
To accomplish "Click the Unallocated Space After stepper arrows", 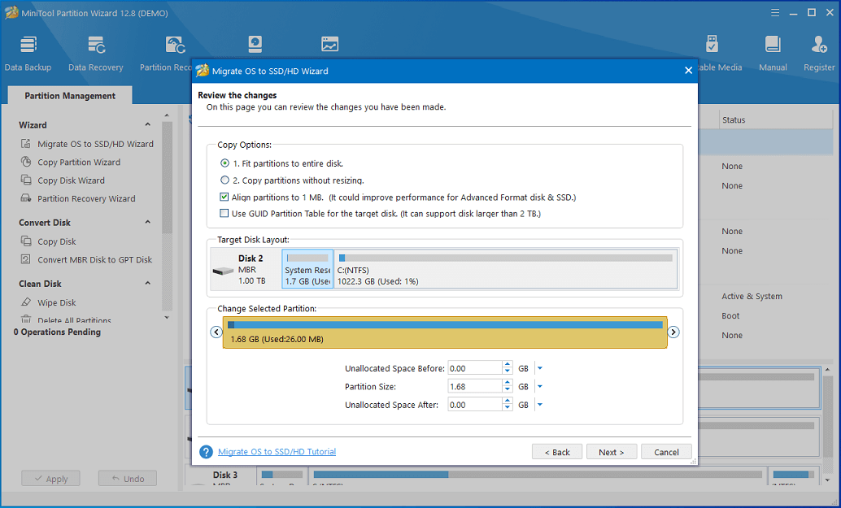I will click(x=508, y=404).
